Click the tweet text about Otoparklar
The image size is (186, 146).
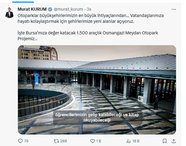91,18
